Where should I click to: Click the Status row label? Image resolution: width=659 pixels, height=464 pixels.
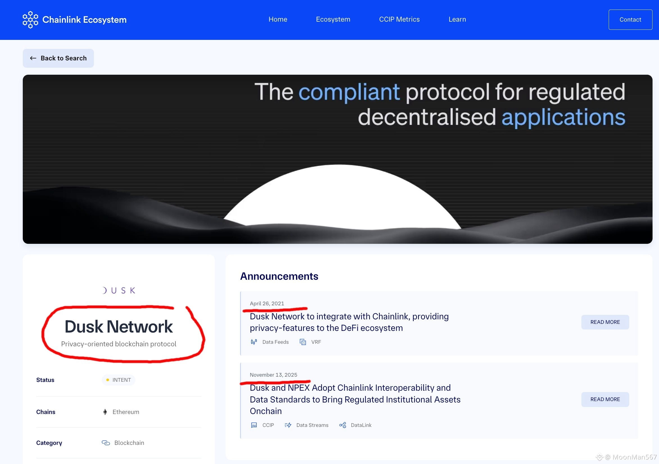coord(45,380)
